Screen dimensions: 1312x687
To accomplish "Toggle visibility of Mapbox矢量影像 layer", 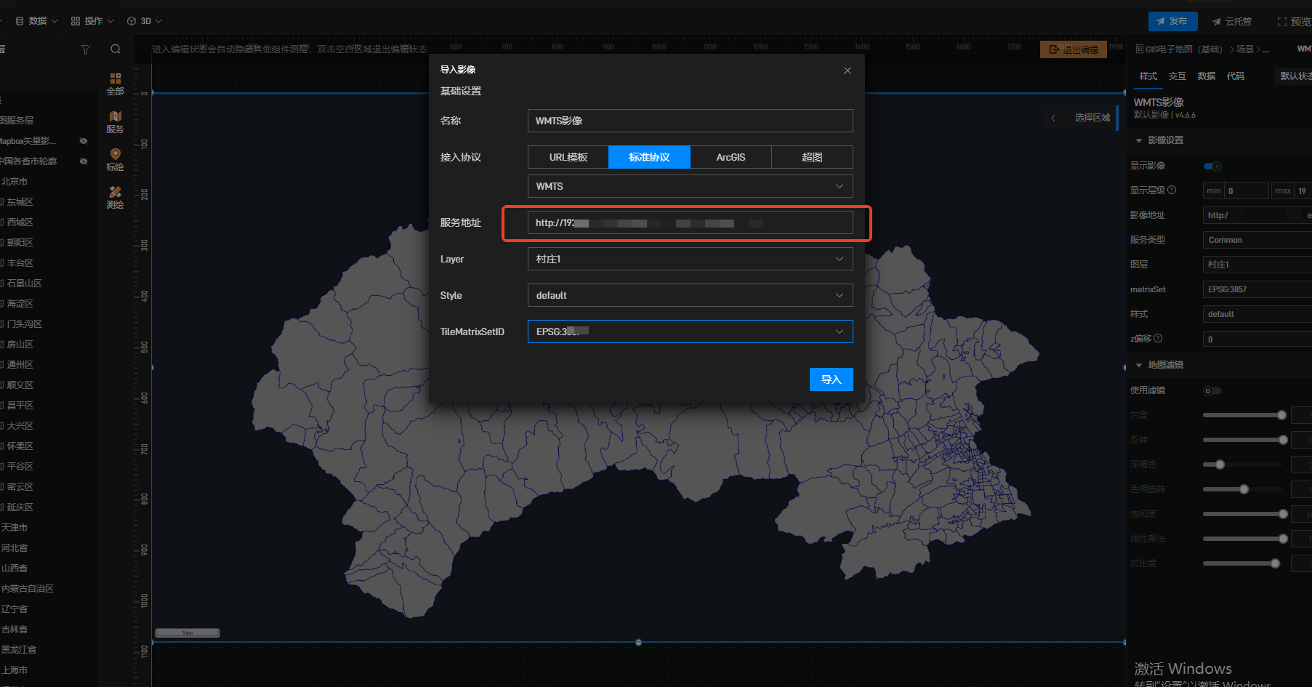I will coord(84,141).
